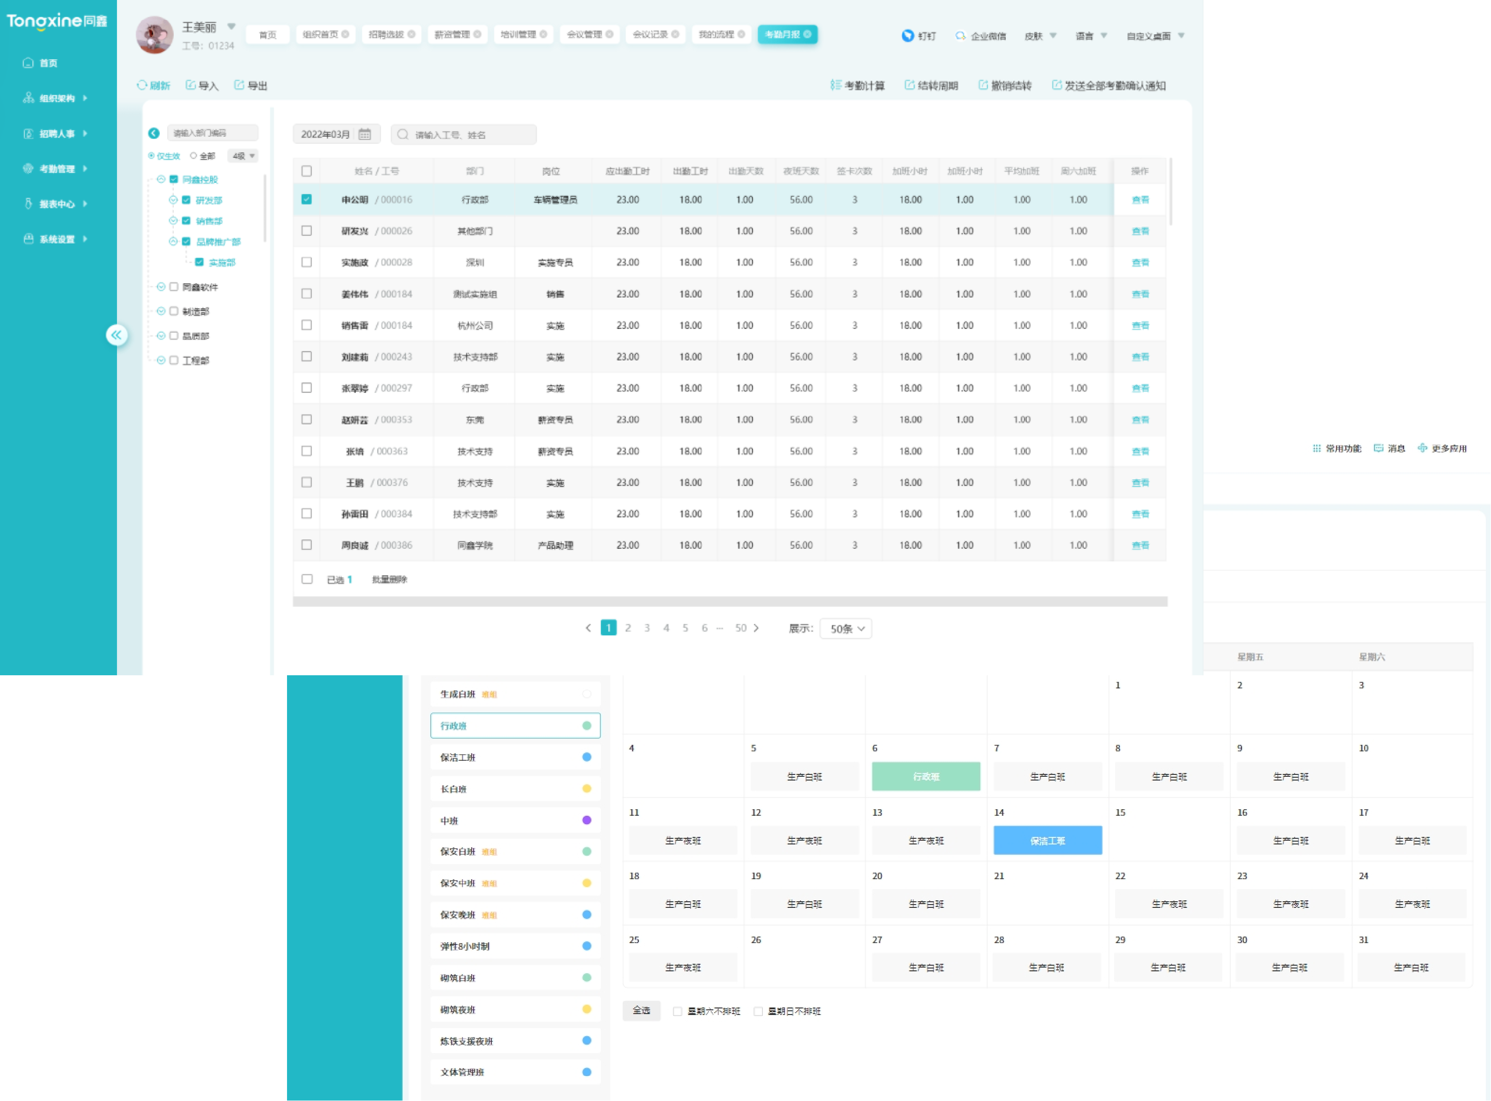1491x1101 pixels.
Task: Check the 同鑫软件 department checkbox
Action: [174, 287]
